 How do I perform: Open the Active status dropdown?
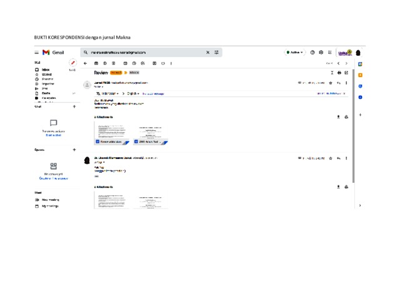pyautogui.click(x=294, y=53)
